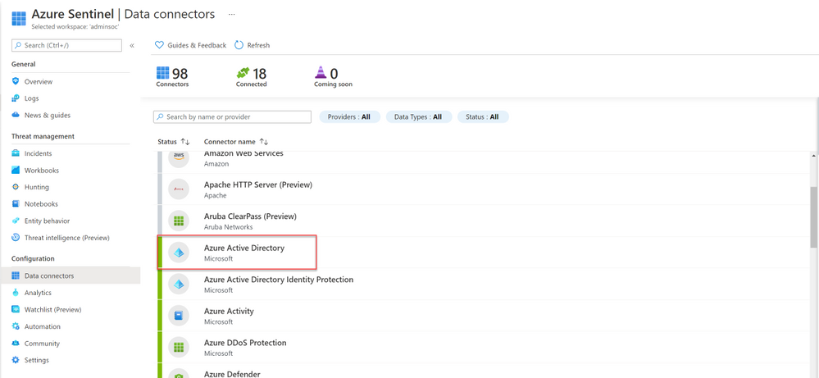Viewport: 819px width, 378px height.
Task: Open the Data Types : All filter
Action: click(419, 117)
